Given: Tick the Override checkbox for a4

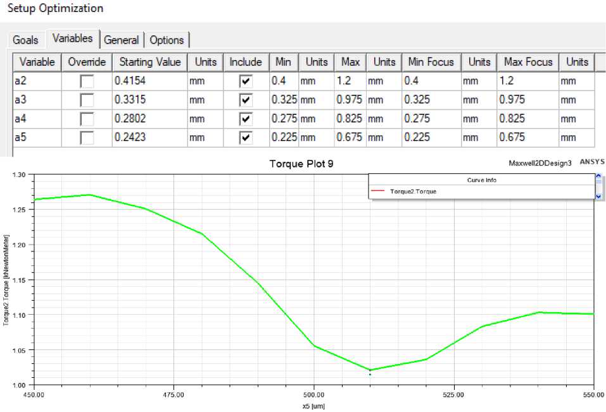Looking at the screenshot, I should click(87, 119).
